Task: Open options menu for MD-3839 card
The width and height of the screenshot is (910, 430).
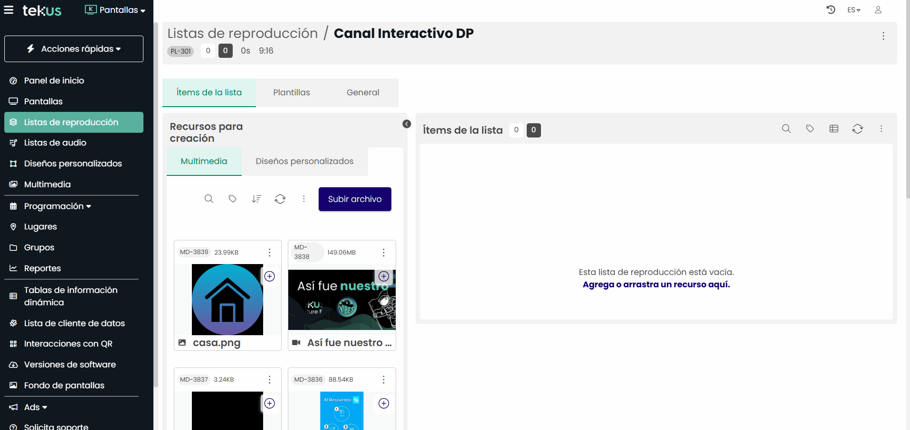Action: click(269, 252)
